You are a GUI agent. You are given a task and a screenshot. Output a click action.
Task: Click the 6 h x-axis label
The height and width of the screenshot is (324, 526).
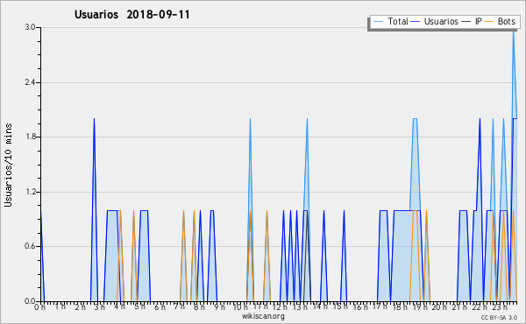tap(160, 306)
